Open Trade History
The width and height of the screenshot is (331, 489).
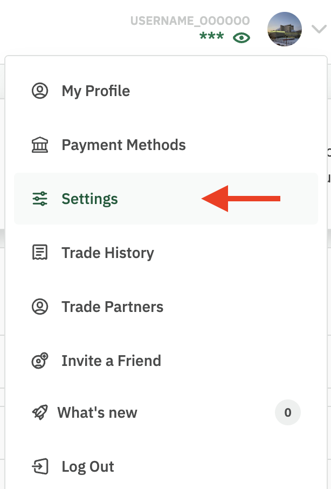pyautogui.click(x=166, y=253)
